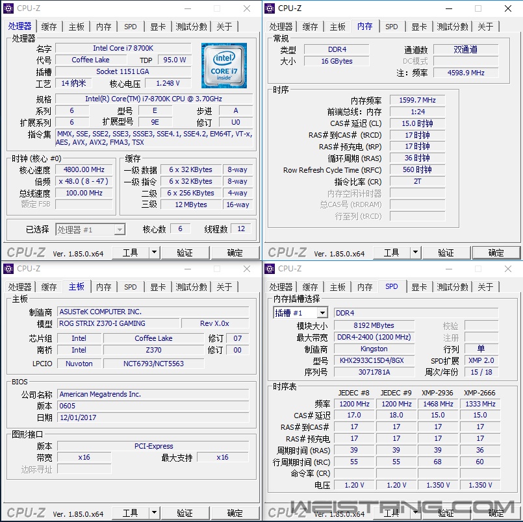
Task: Click the 1599.7 MHz memory frequency value
Action: (x=417, y=100)
